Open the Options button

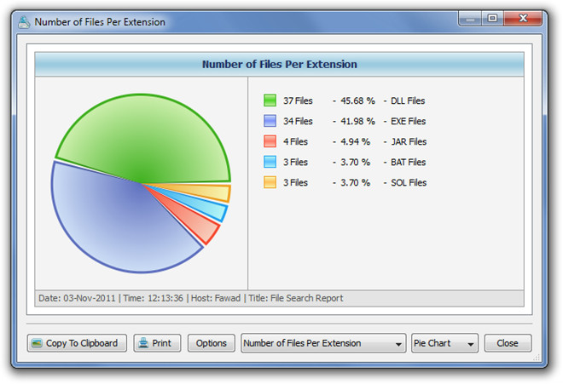[x=212, y=343]
